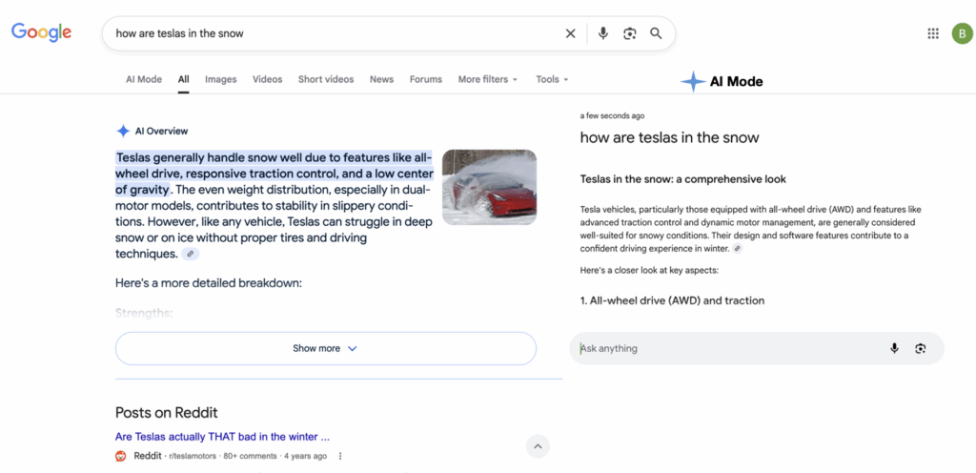This screenshot has width=976, height=473.
Task: Open Short videos tab
Action: [x=326, y=80]
